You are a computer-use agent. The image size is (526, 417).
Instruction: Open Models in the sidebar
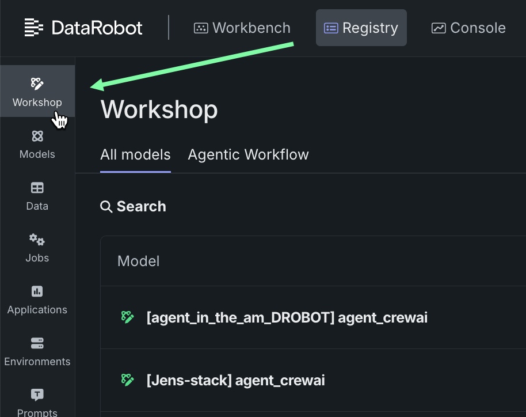point(37,144)
